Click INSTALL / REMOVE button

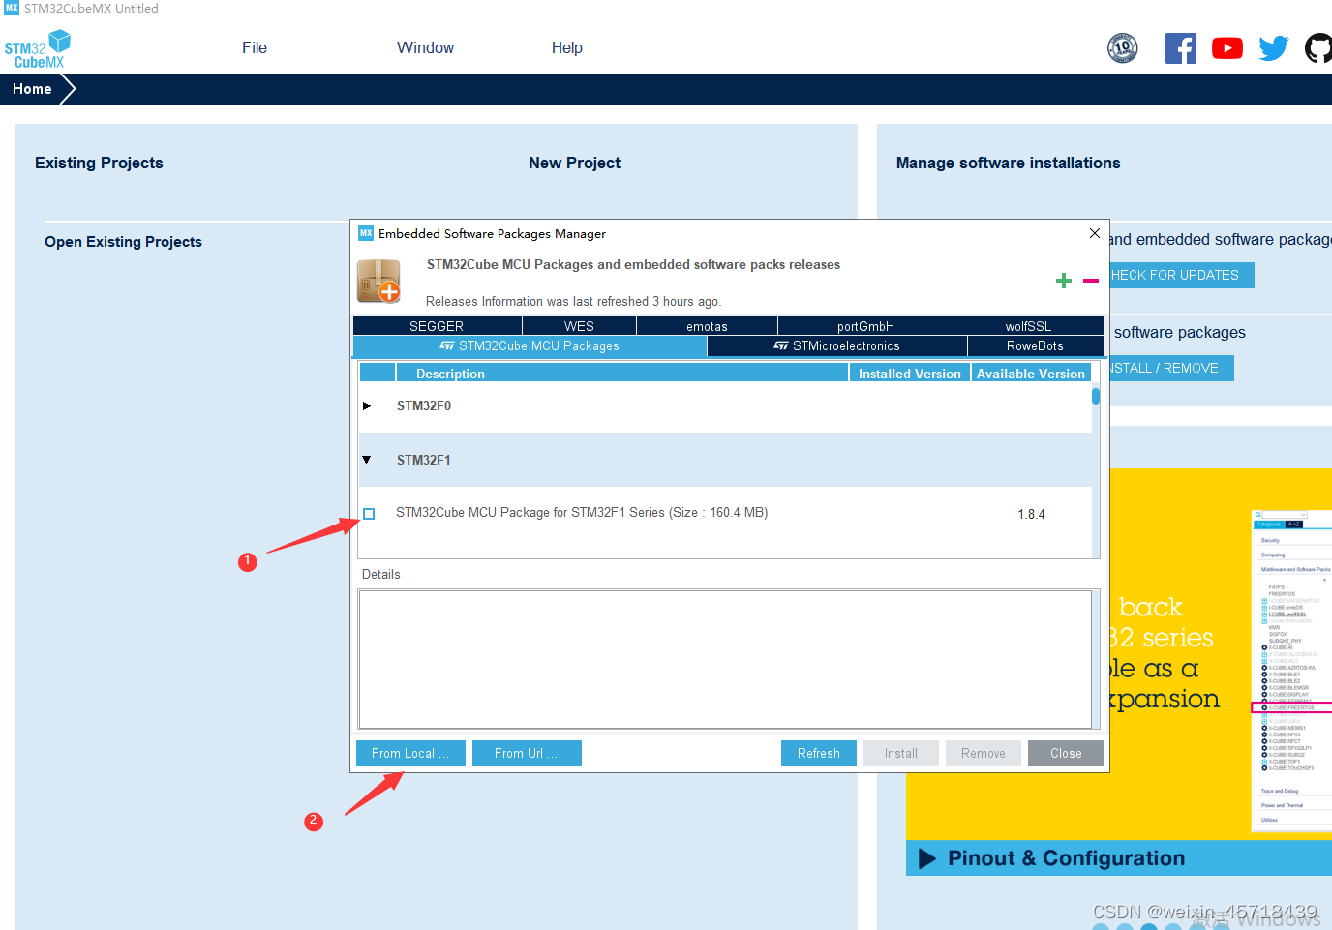coord(1171,368)
